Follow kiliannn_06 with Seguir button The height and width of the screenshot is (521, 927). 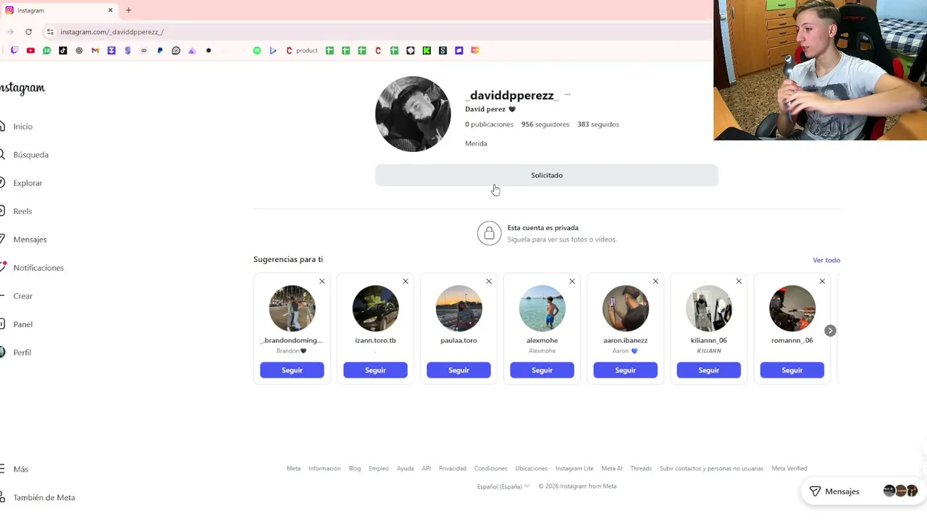click(708, 370)
